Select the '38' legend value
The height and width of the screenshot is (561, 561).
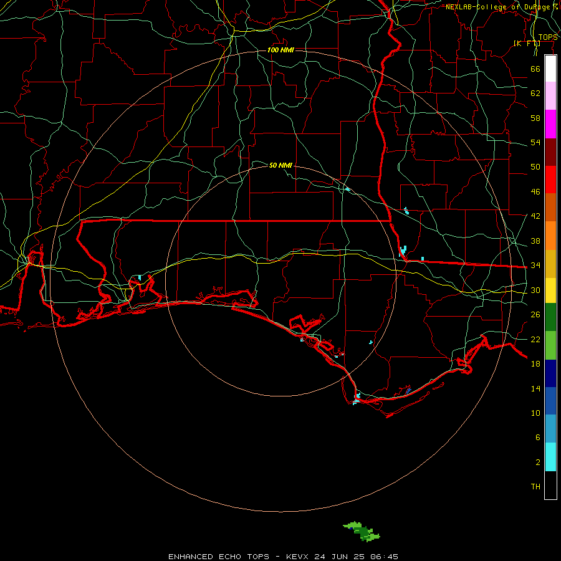coord(535,241)
